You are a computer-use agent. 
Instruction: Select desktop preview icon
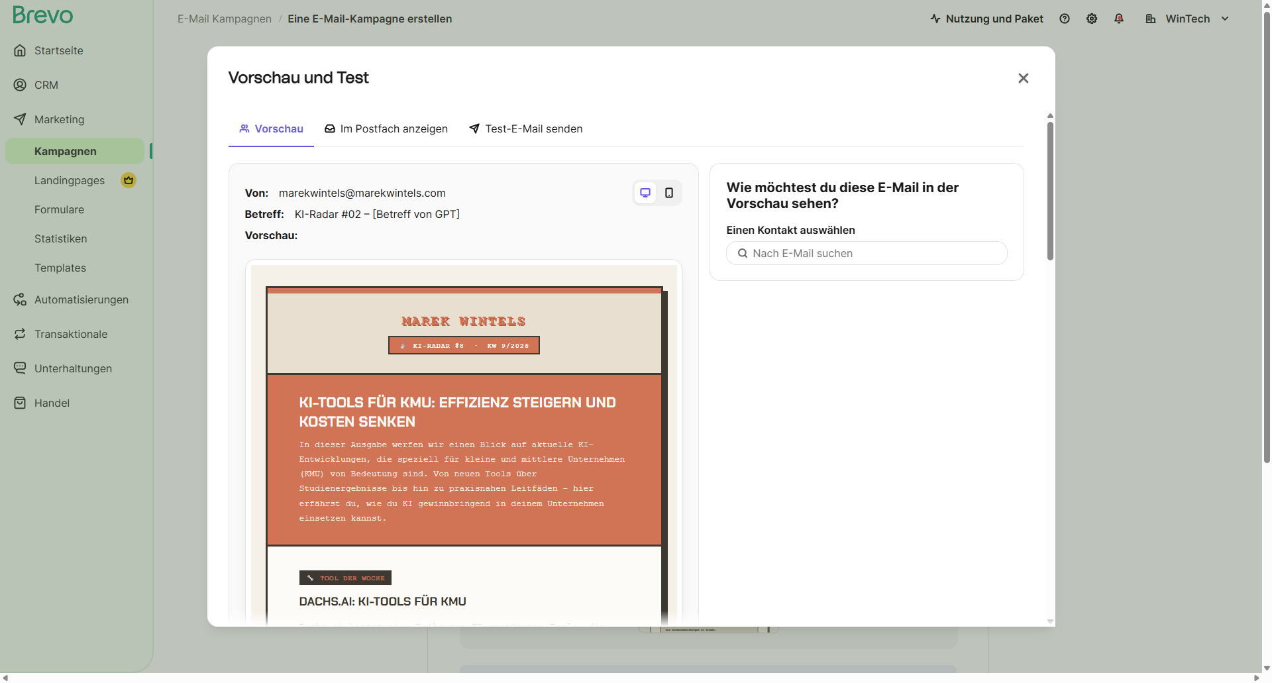645,193
